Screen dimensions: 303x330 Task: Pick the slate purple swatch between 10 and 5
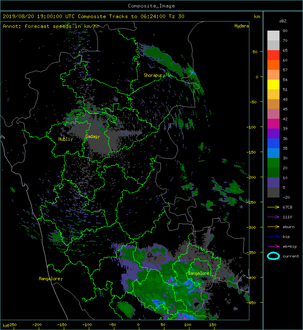click(x=273, y=183)
